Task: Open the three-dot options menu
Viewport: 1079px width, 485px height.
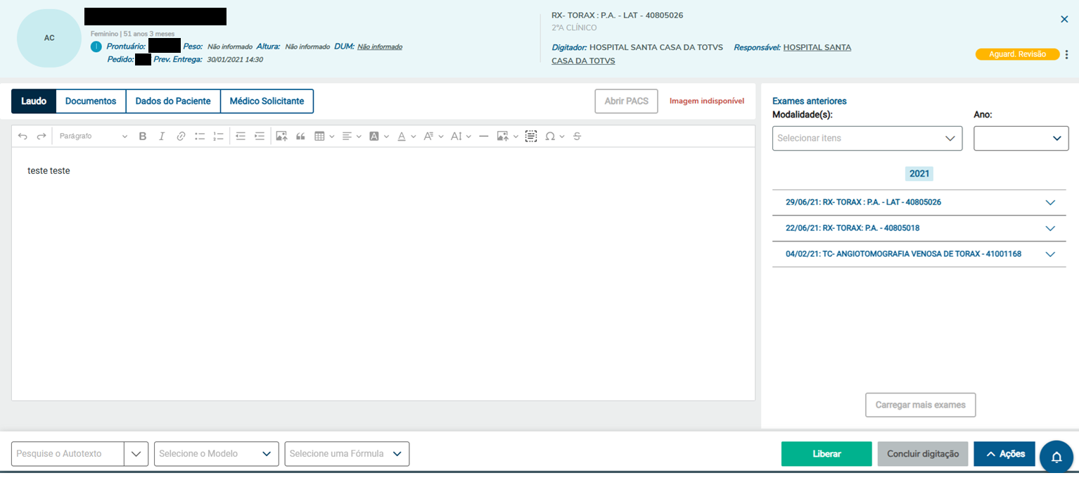Action: click(1067, 54)
